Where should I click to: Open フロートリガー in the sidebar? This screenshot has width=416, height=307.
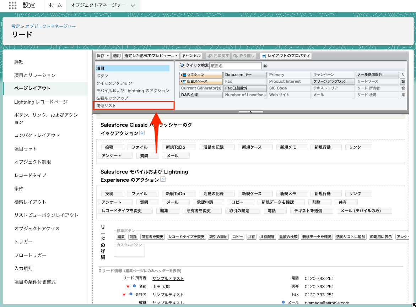30,255
